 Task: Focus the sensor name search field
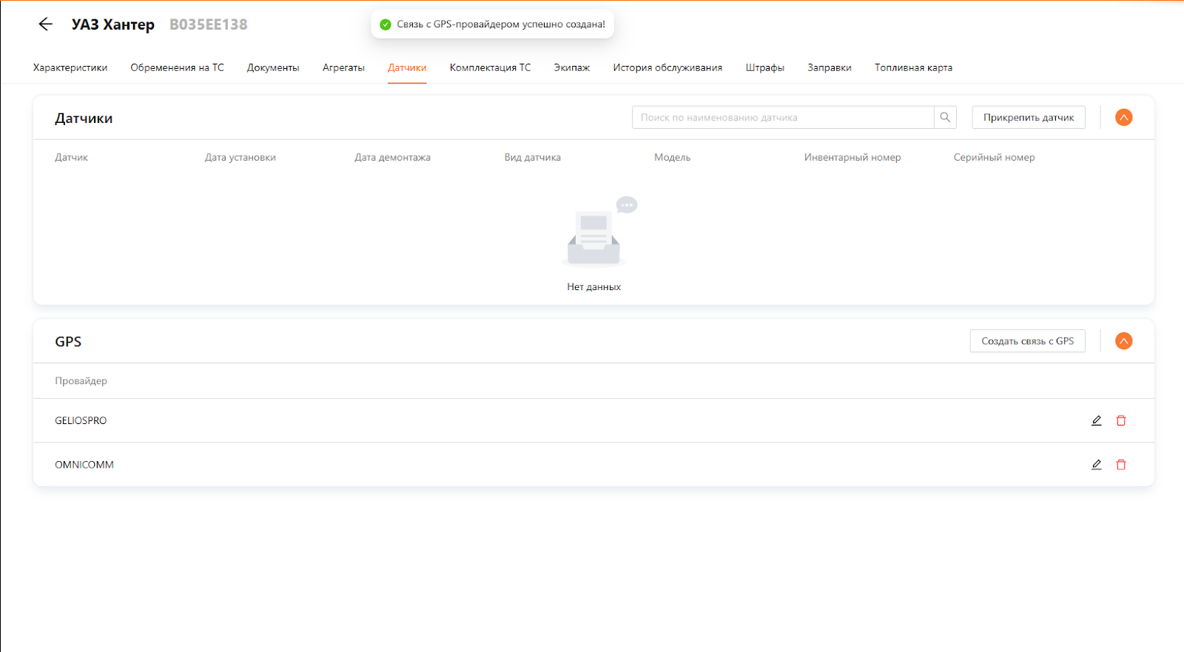pos(782,118)
